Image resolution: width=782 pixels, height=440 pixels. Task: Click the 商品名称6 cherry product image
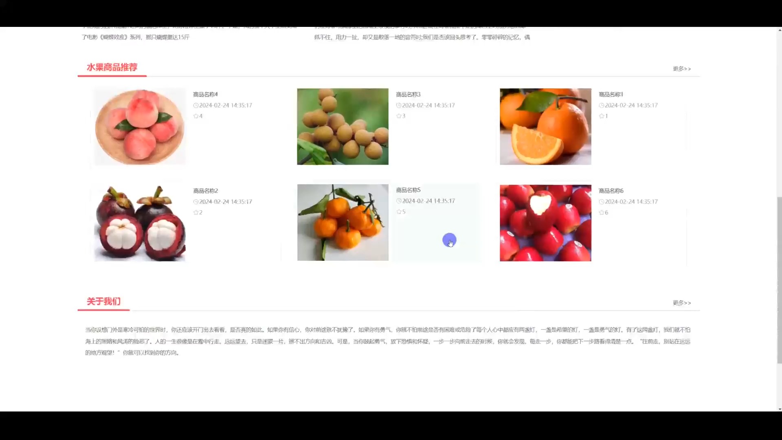point(545,223)
